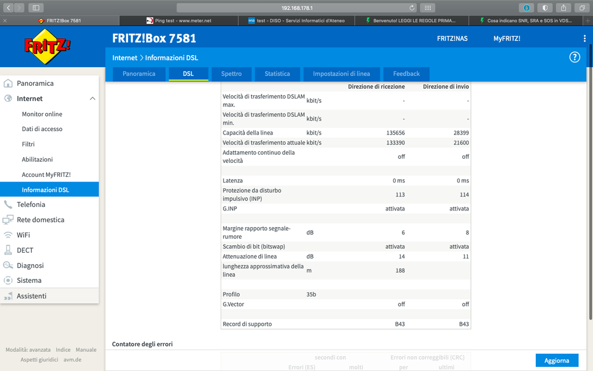Click the Panoramica house icon in sidebar
Image resolution: width=593 pixels, height=371 pixels.
pos(8,83)
